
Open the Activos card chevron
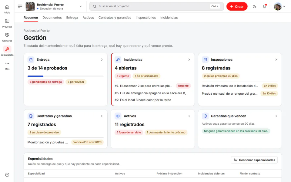189,116
